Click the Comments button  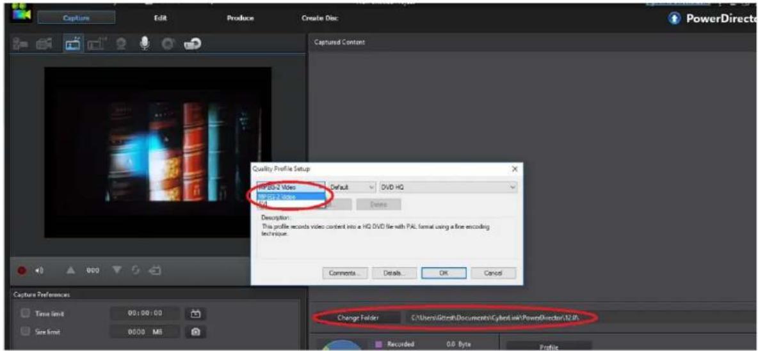pyautogui.click(x=344, y=273)
